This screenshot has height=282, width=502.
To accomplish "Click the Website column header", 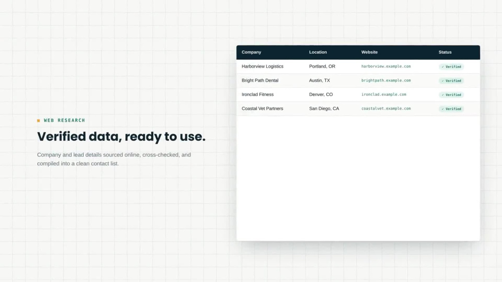I will tap(369, 52).
